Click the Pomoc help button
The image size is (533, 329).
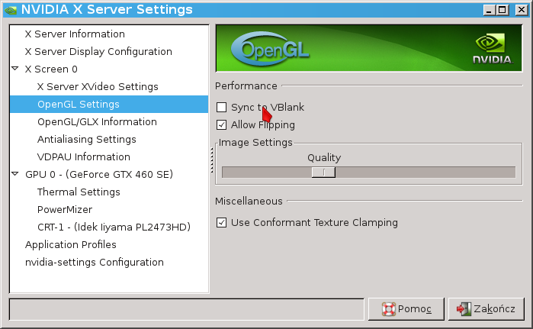coord(406,309)
